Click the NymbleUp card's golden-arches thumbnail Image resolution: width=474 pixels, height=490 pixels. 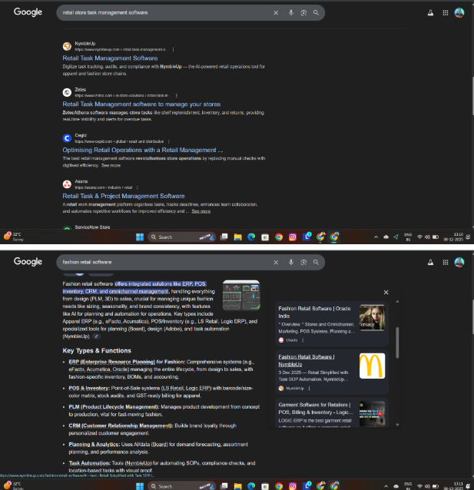[372, 366]
